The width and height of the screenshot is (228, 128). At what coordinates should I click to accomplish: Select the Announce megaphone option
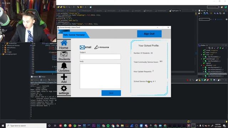point(102,47)
